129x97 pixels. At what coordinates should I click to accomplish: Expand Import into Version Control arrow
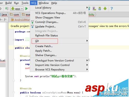(x=87, y=65)
